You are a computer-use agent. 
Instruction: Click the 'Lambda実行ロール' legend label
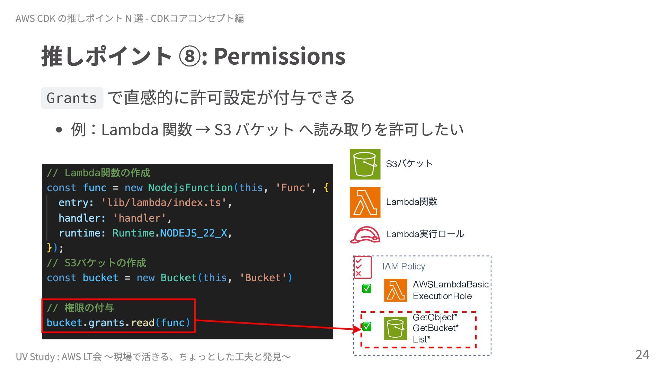[x=425, y=234]
